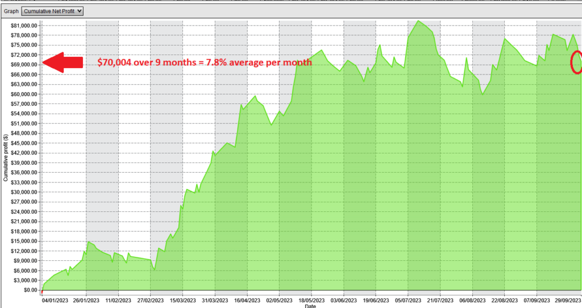Click the Cumulative profit ($) axis title
582x308 pixels.
tap(6, 158)
